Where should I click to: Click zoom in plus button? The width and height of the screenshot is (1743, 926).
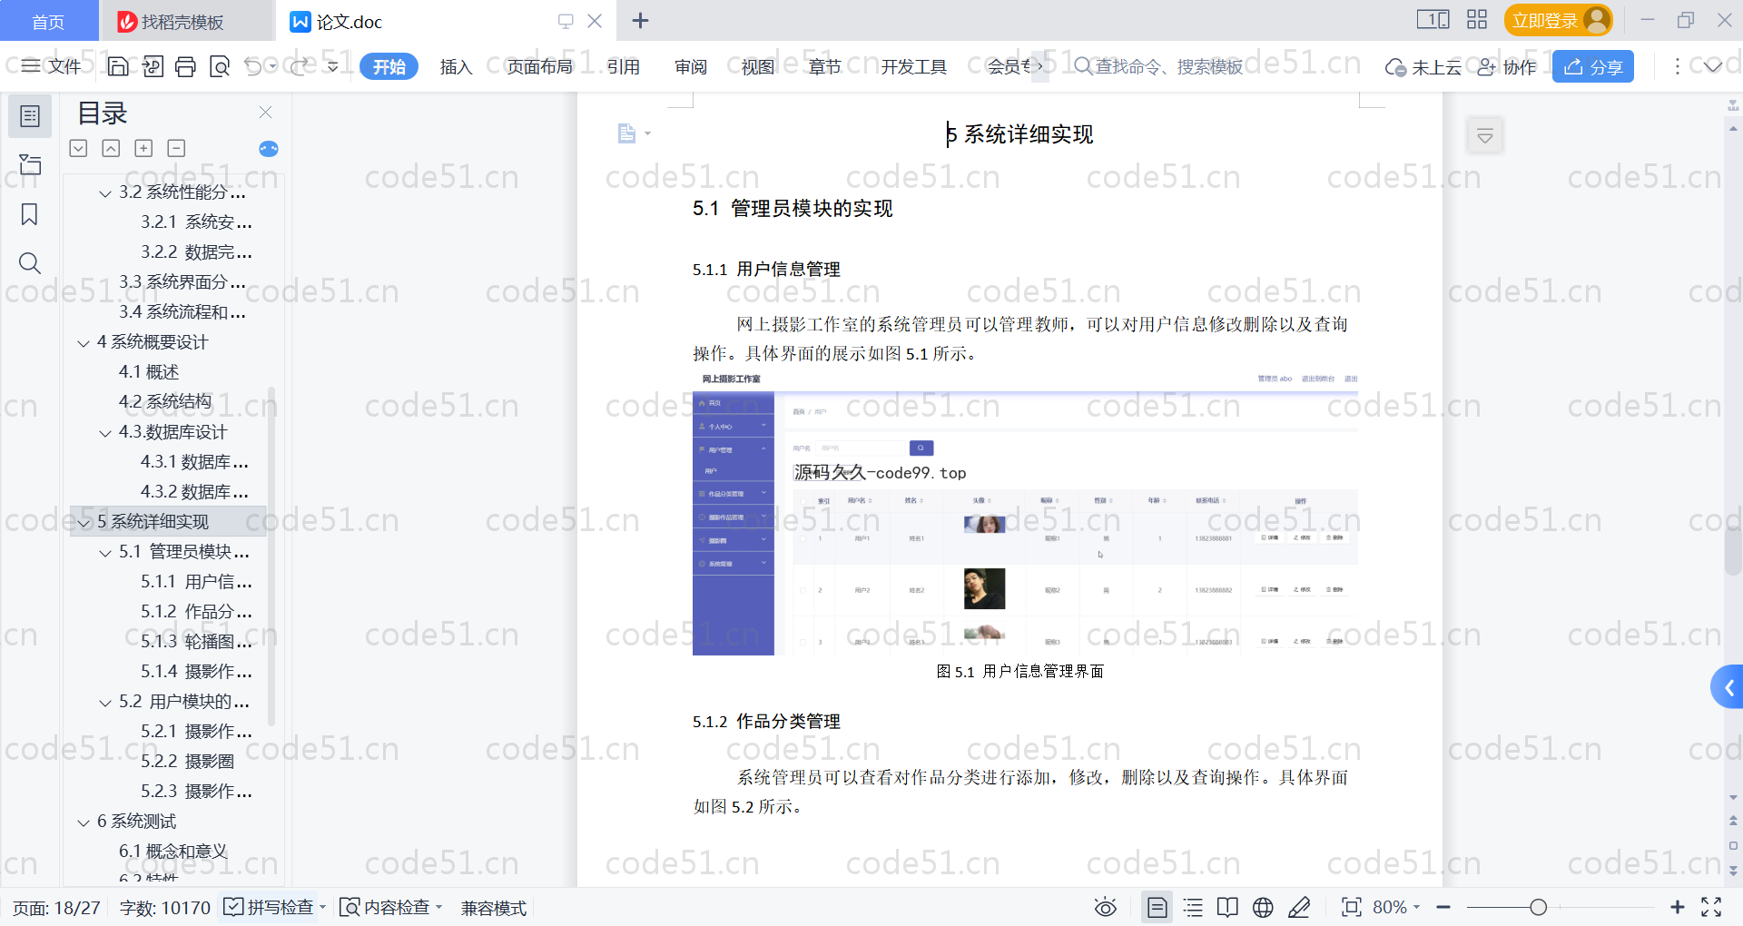click(1678, 907)
